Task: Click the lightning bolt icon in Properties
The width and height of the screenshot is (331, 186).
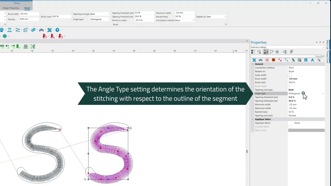Action: (291, 52)
